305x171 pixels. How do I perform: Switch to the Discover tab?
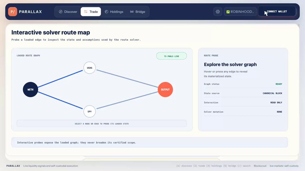pyautogui.click(x=68, y=12)
